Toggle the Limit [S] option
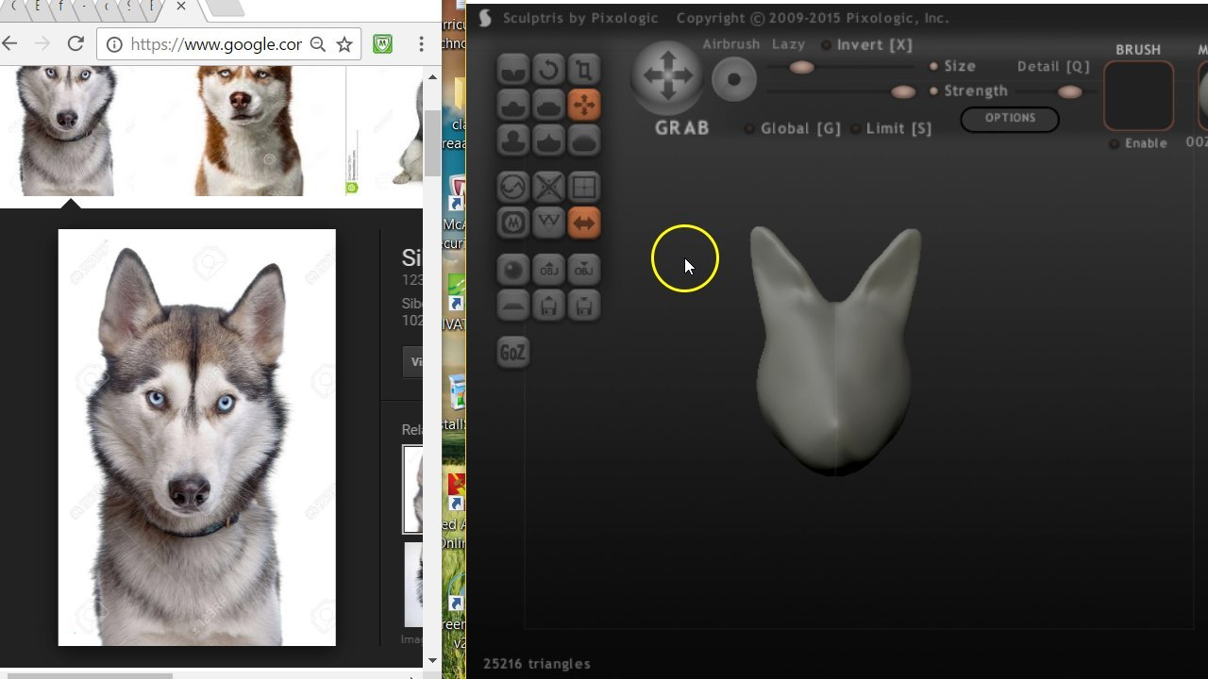 (856, 128)
